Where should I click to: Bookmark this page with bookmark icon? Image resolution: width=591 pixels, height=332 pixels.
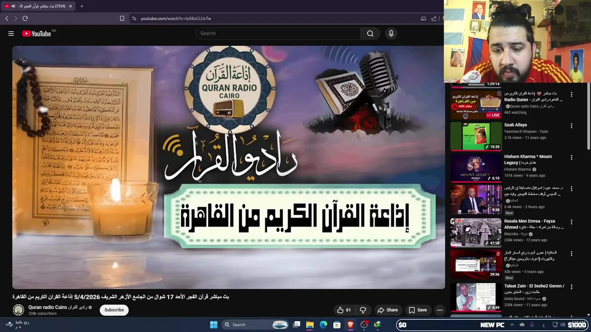click(122, 18)
